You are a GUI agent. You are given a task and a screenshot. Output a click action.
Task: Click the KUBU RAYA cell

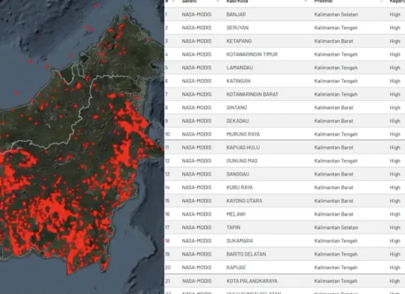pos(239,188)
